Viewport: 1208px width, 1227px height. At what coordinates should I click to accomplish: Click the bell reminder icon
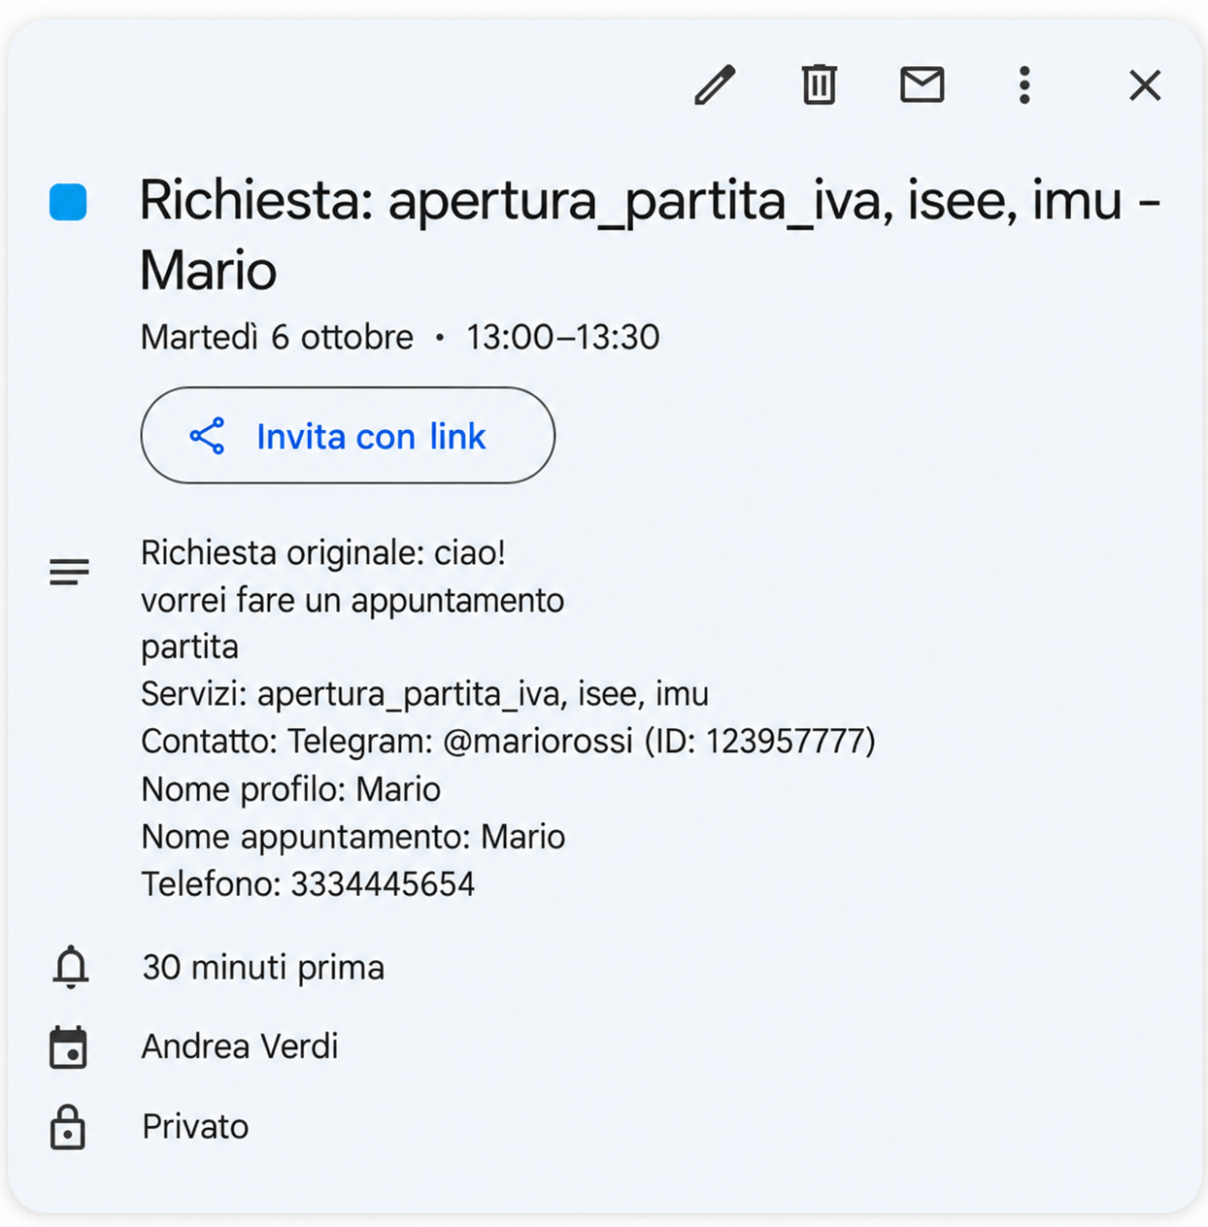70,967
